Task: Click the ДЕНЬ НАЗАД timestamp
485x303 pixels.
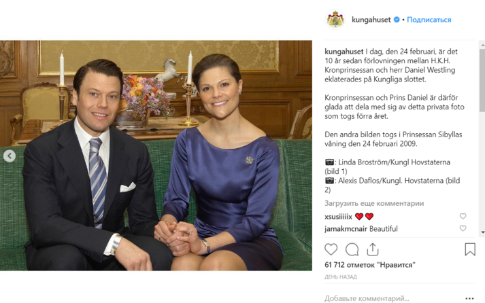Action: 341,277
